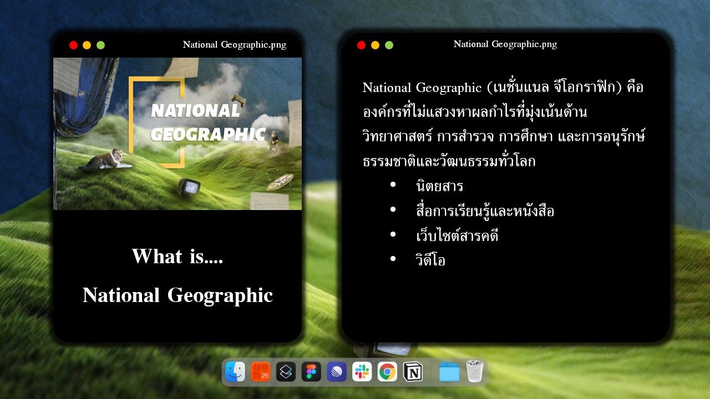
Task: Open Slack from the dock
Action: 362,372
